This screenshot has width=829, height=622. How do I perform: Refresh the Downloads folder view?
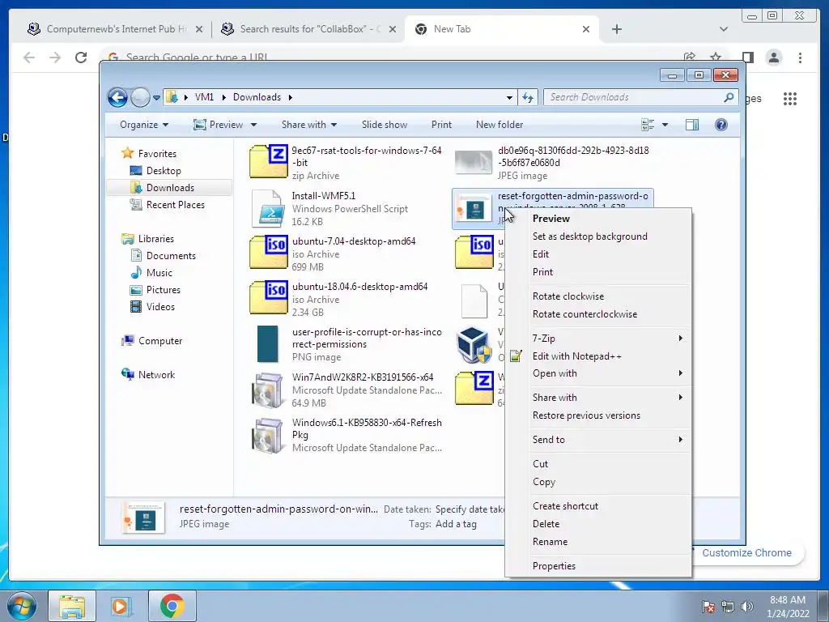pos(528,97)
